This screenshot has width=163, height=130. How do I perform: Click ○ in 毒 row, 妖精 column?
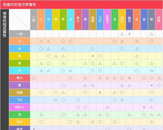[159, 85]
